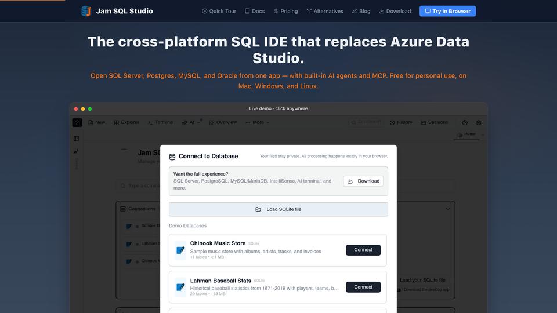
Task: Select the Sample D connection row
Action: 142,226
